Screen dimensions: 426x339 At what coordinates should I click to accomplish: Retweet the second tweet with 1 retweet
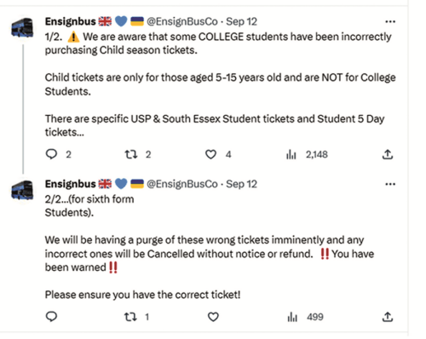click(131, 317)
